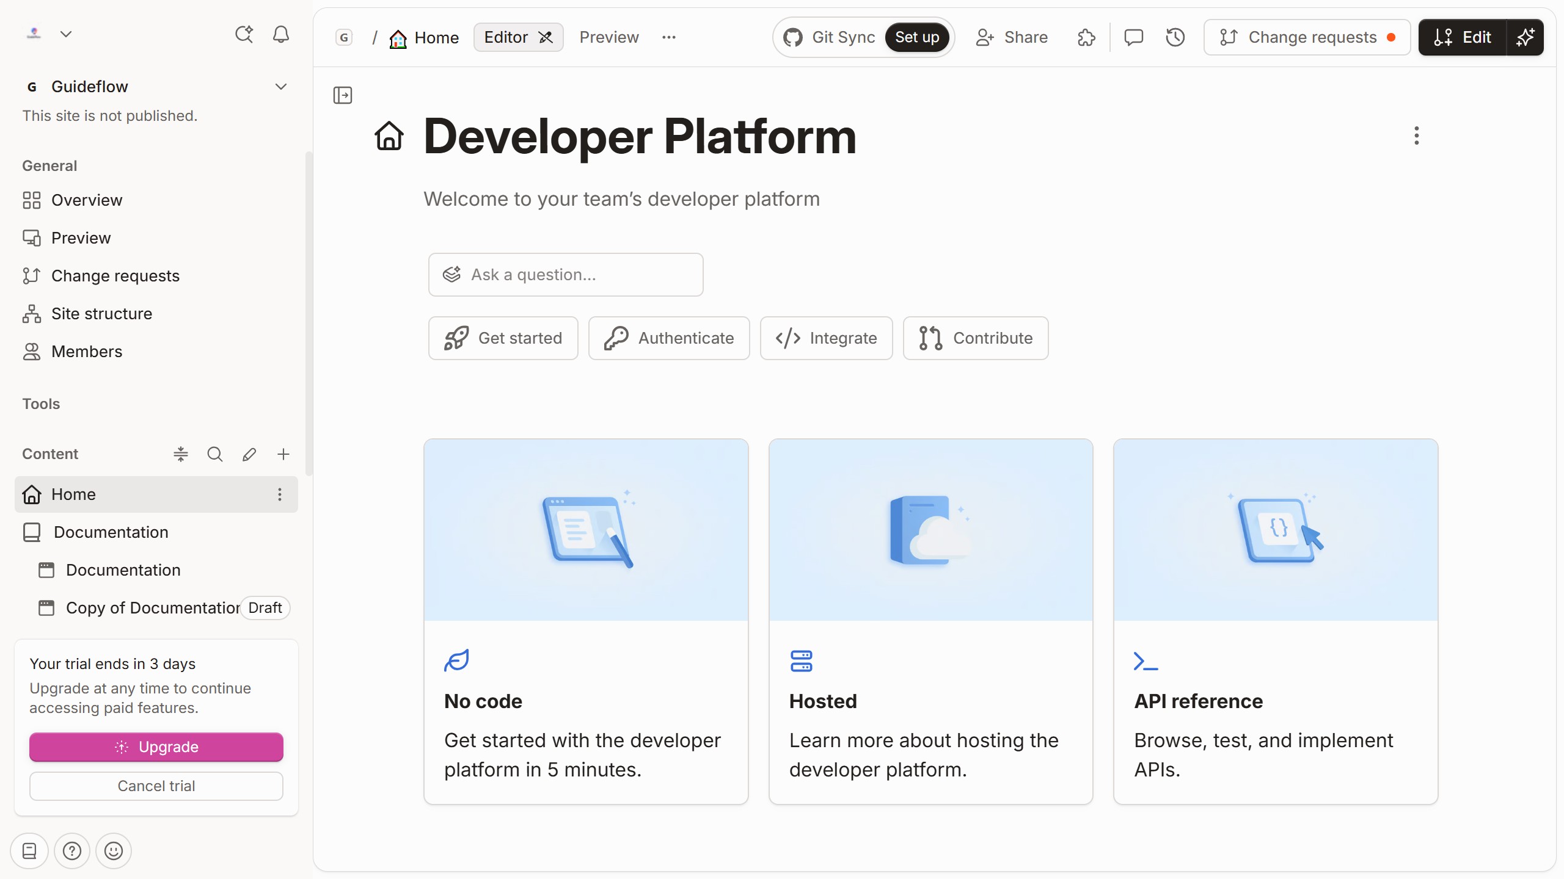Click the page title home icon
1564x879 pixels.
(x=389, y=136)
